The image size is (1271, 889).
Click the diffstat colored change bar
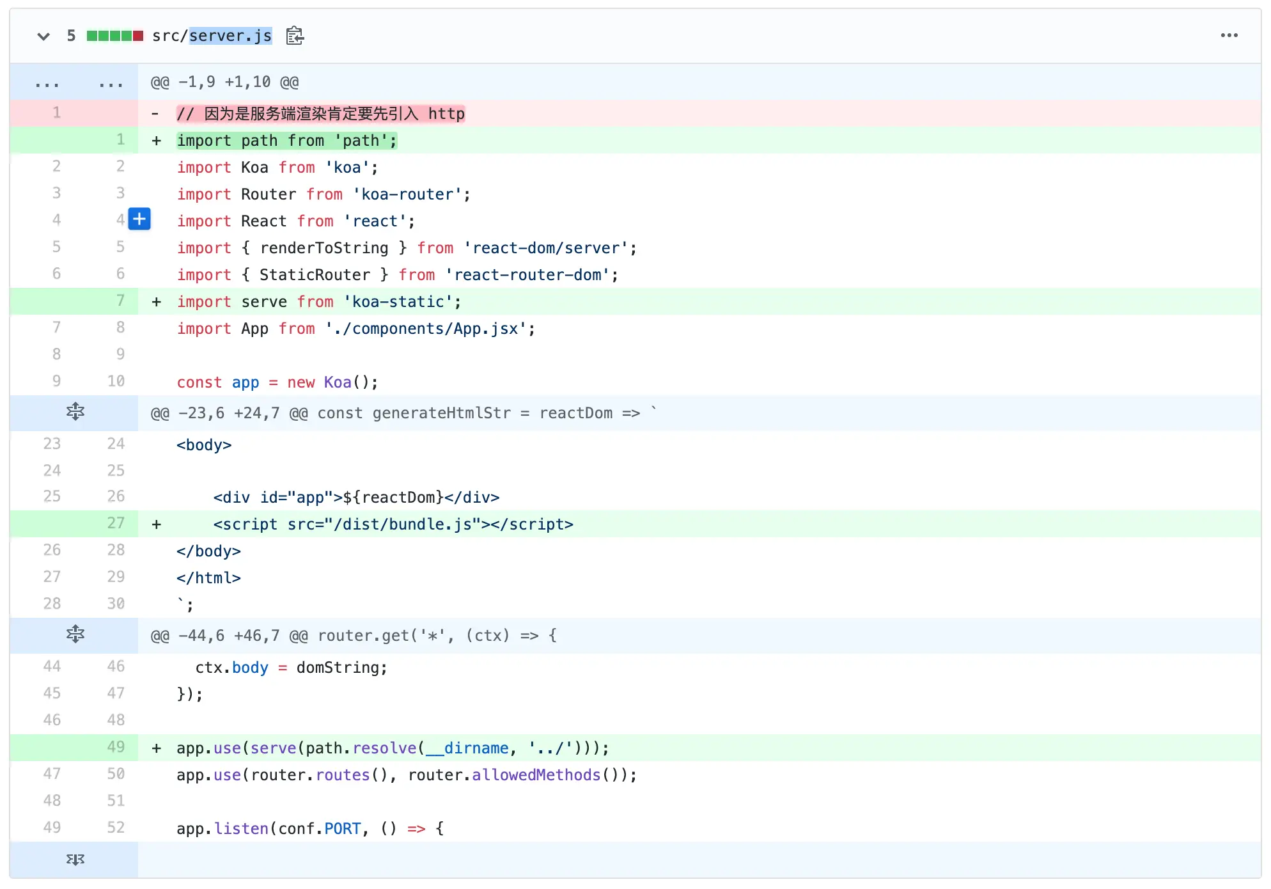114,36
